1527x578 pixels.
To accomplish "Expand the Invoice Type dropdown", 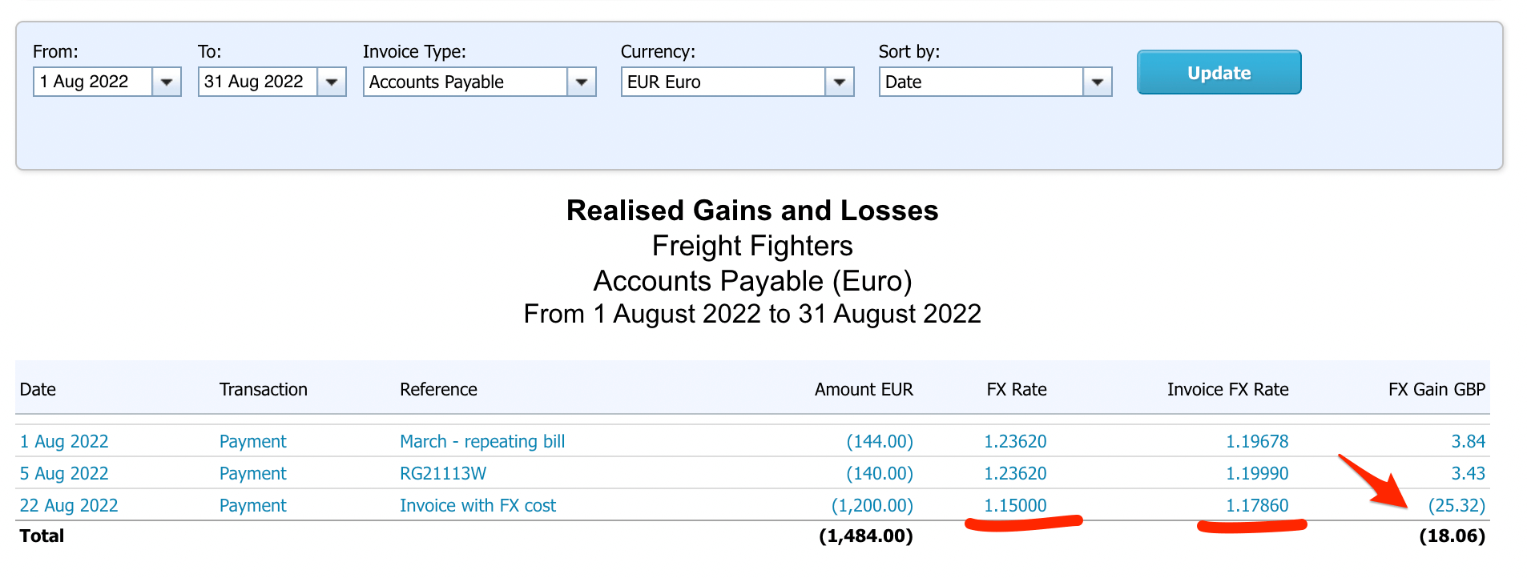I will point(581,82).
